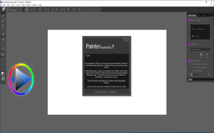Click the Redo arrow icon
The height and width of the screenshot is (133, 214).
(34, 9)
